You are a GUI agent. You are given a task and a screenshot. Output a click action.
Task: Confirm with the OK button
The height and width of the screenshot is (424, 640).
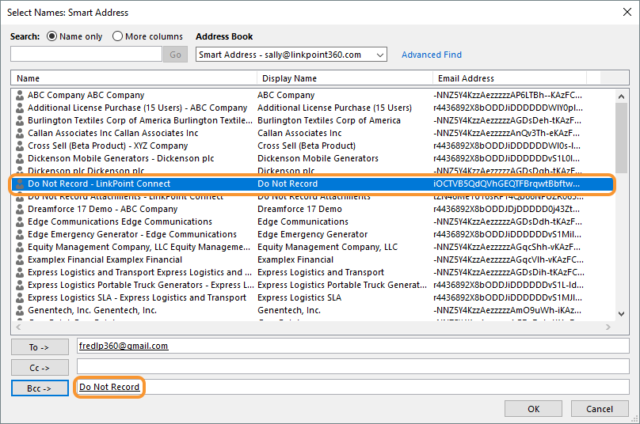534,408
